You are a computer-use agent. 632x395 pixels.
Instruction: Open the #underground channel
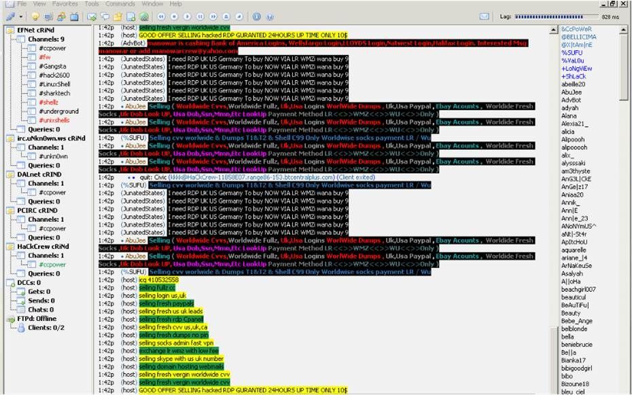coord(59,111)
